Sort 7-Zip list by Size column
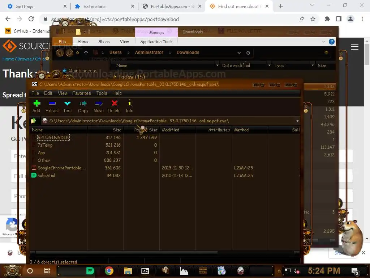 [105, 130]
